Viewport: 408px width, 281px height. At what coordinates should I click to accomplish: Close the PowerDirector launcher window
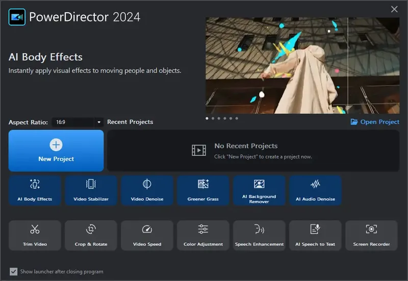tap(394, 9)
